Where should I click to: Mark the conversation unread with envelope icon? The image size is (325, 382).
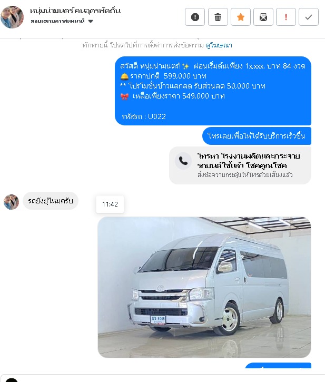coord(263,17)
